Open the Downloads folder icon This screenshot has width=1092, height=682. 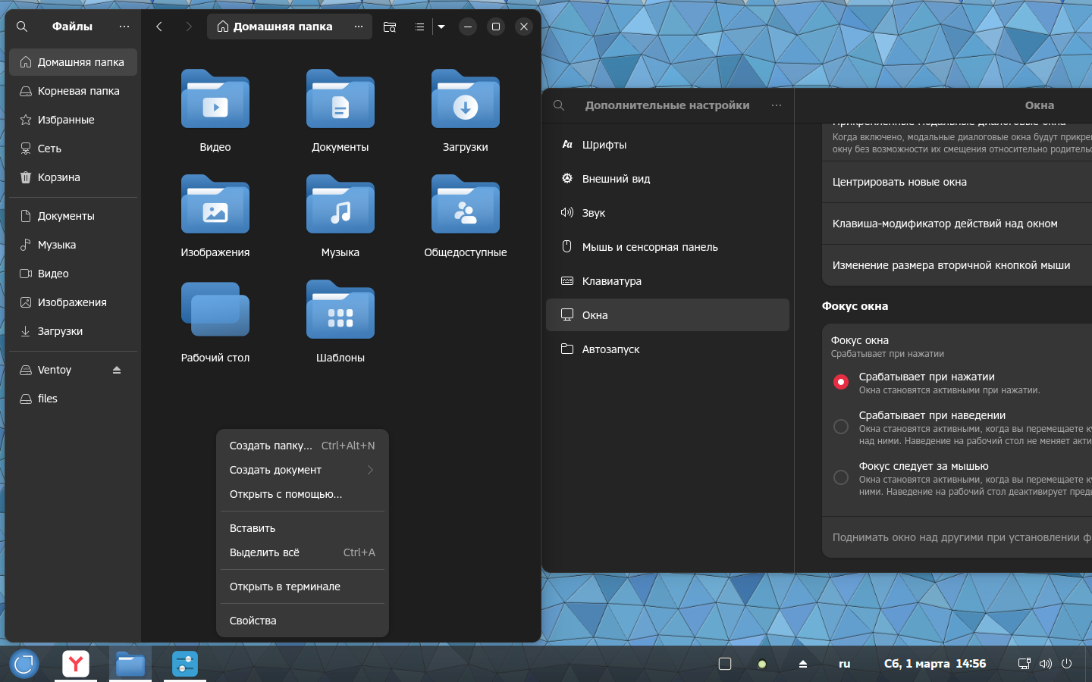(465, 100)
